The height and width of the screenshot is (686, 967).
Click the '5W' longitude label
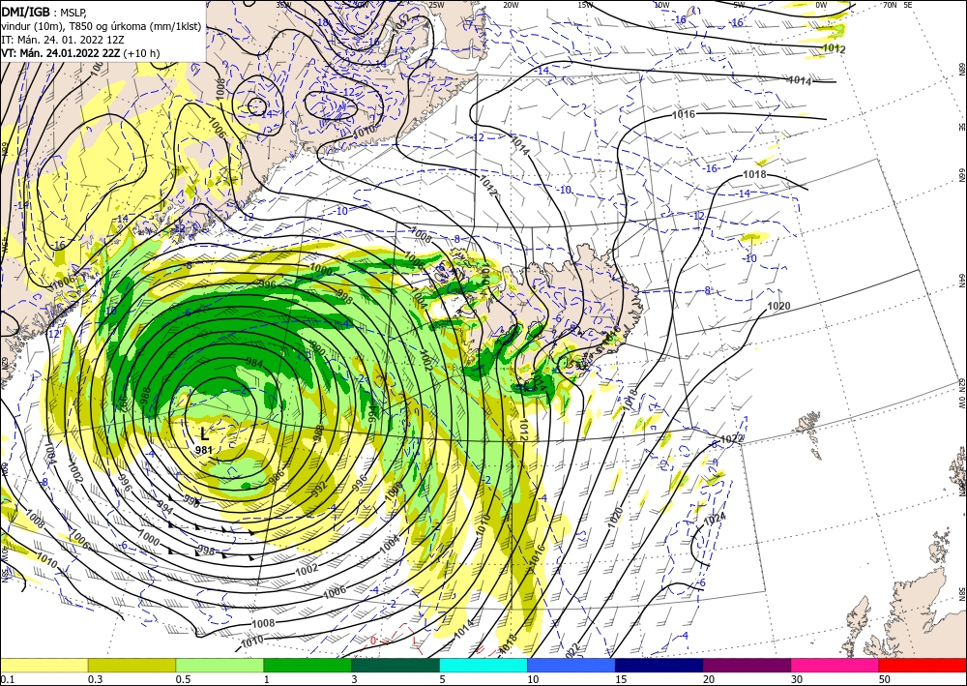pyautogui.click(x=740, y=5)
